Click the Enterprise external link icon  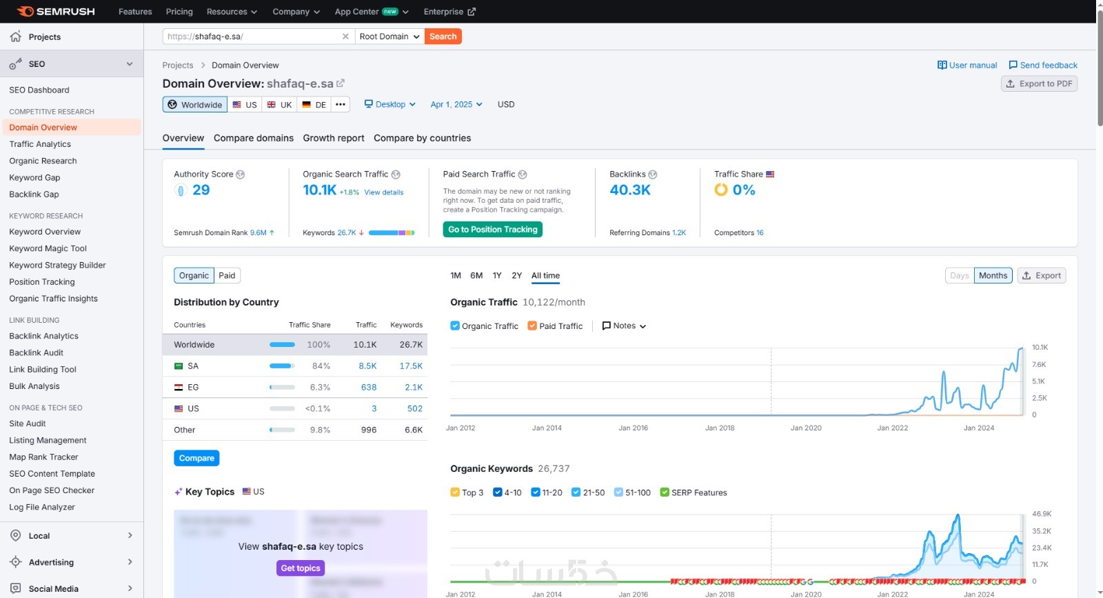(x=472, y=12)
